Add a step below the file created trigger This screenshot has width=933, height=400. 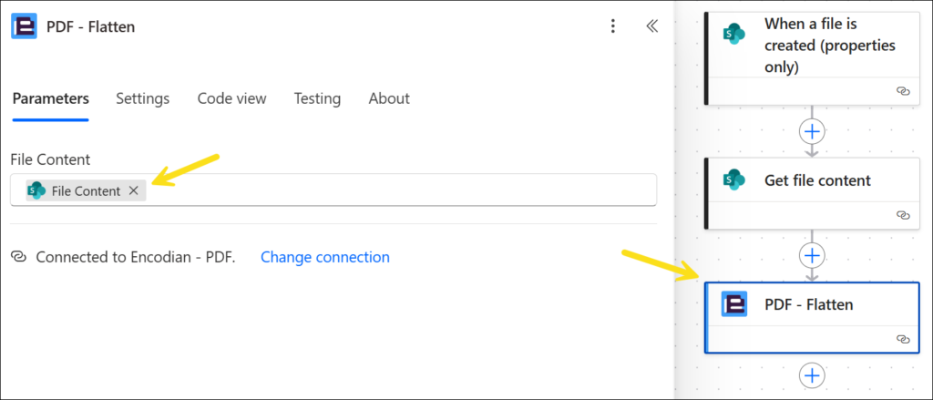pyautogui.click(x=812, y=131)
